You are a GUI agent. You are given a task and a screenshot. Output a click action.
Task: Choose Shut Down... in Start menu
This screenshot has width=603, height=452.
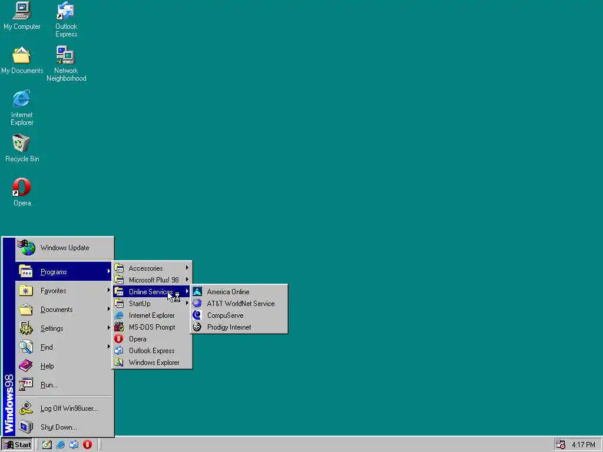(x=64, y=427)
